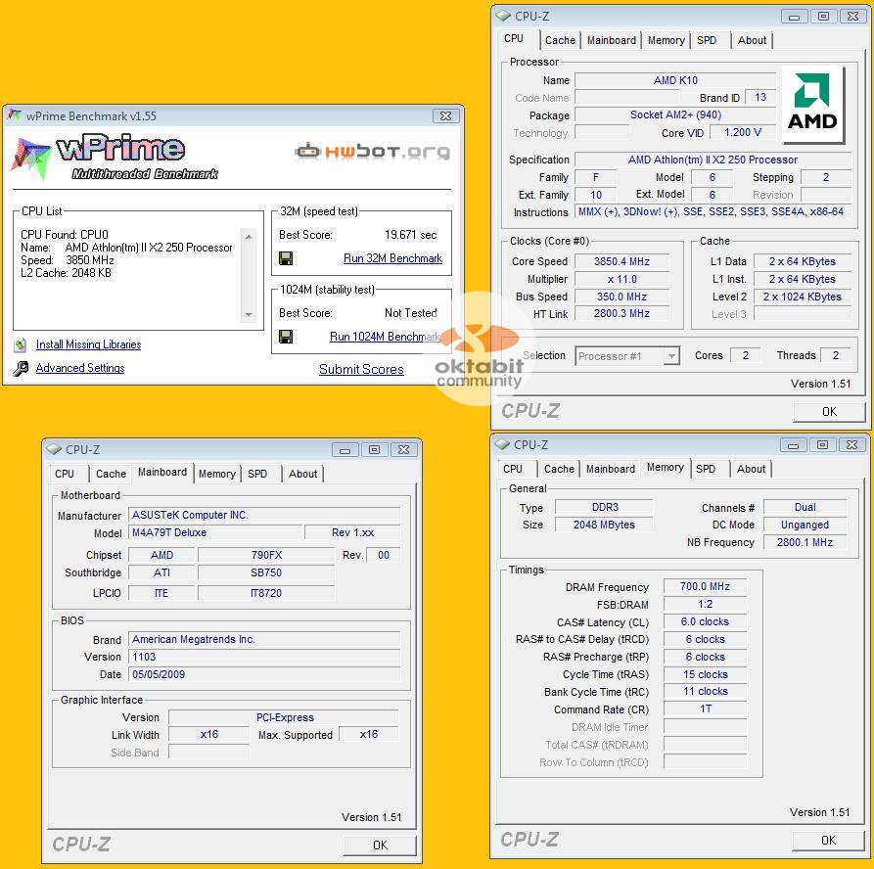The height and width of the screenshot is (869, 874).
Task: Open About tab in Memory window
Action: [x=751, y=469]
